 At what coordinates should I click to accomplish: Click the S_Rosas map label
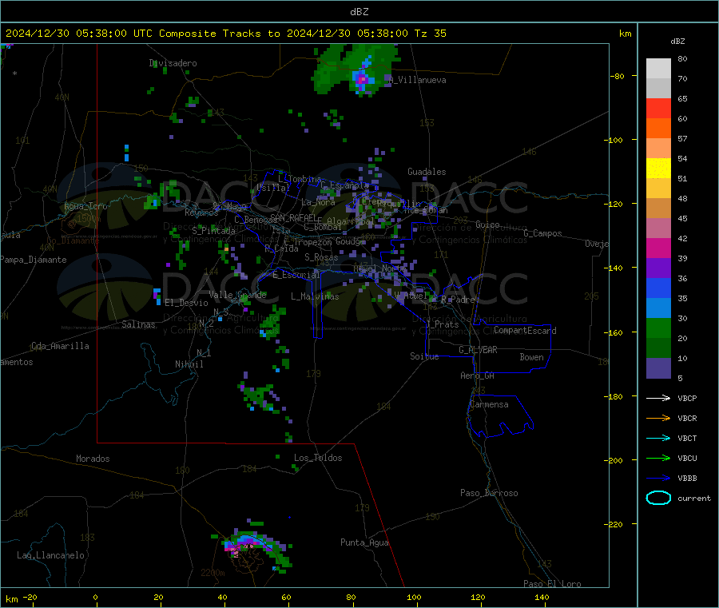pyautogui.click(x=321, y=257)
